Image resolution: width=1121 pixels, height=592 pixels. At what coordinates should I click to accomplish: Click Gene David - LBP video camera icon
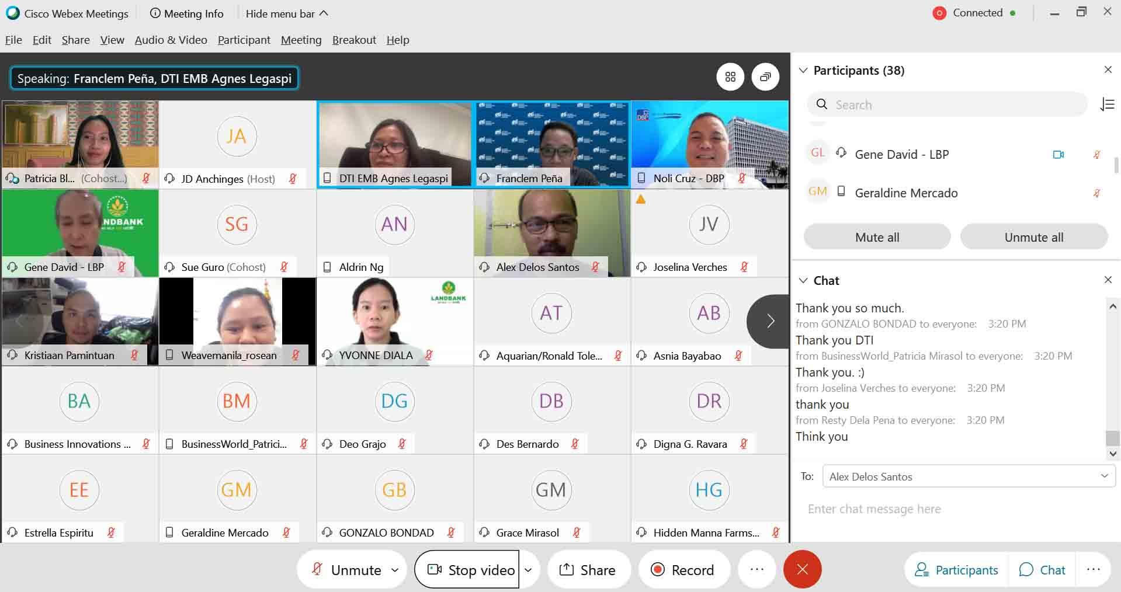(1058, 155)
